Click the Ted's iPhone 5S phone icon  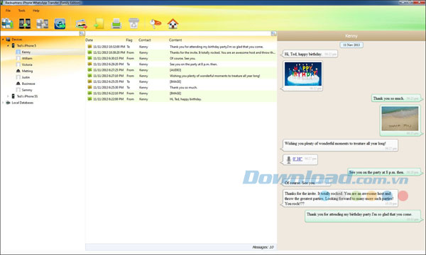[13, 96]
